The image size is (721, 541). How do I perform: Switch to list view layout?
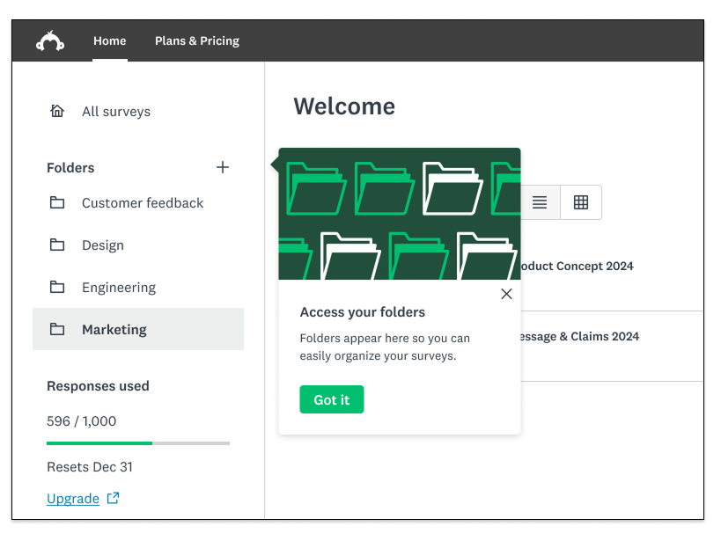(x=540, y=202)
